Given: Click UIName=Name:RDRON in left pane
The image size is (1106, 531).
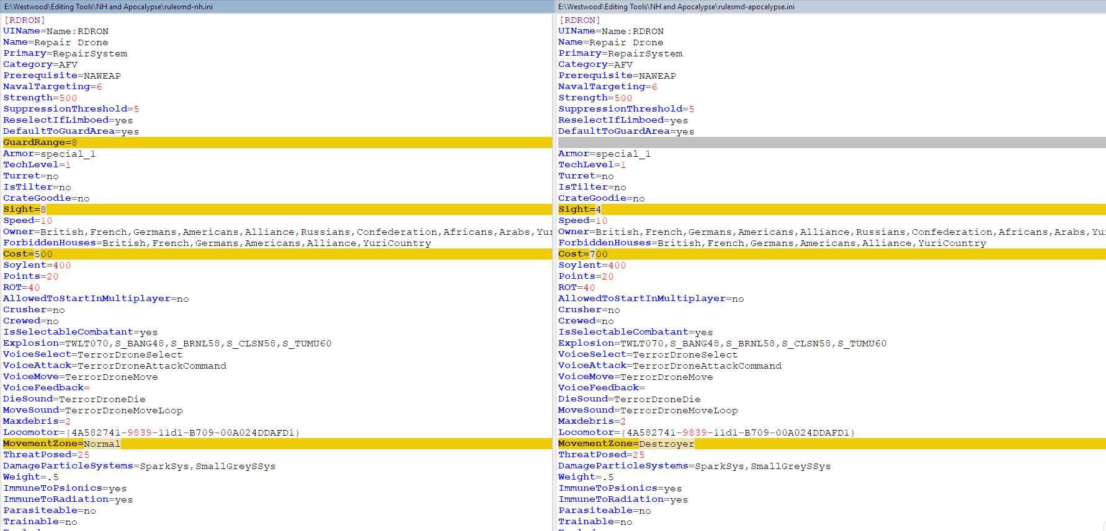Looking at the screenshot, I should (x=56, y=31).
